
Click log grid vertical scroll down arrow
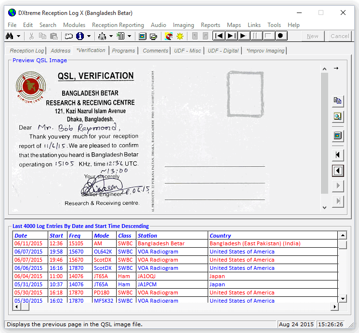point(343,299)
